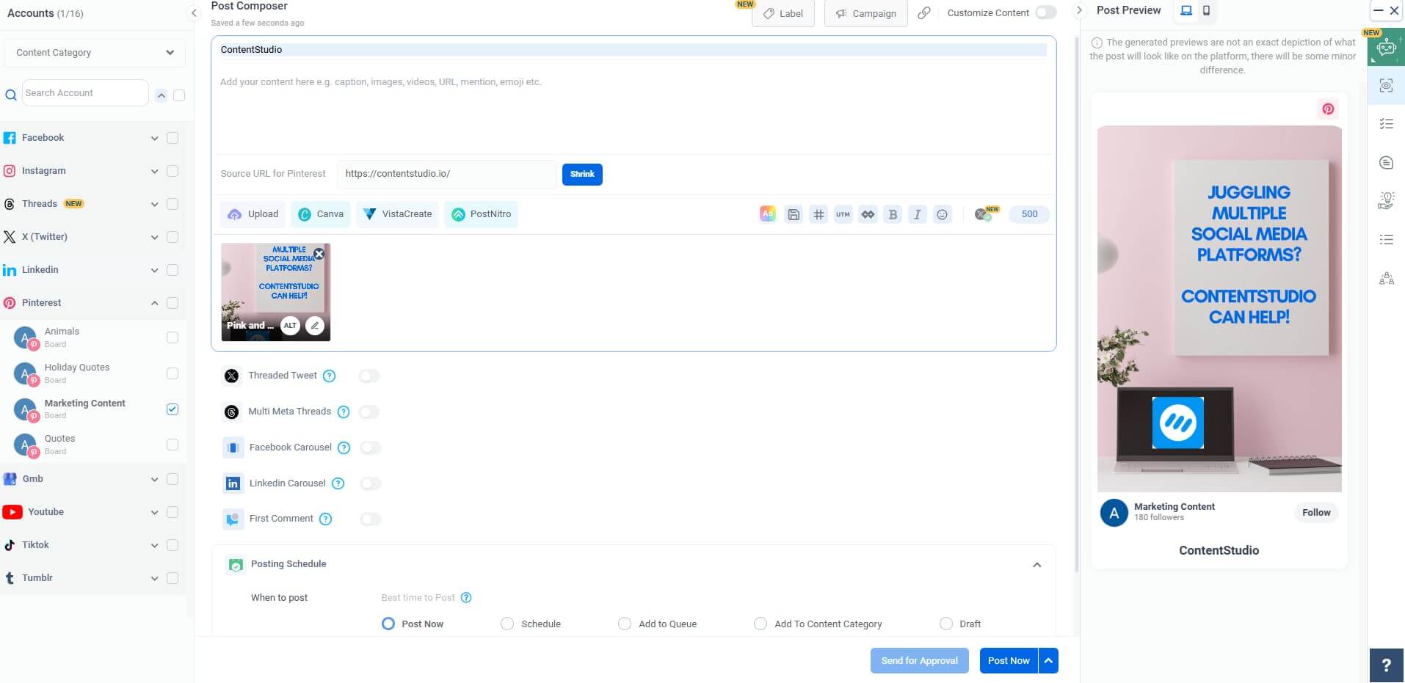Enable the Threaded Tweet toggle
This screenshot has height=683, width=1405.
[369, 376]
